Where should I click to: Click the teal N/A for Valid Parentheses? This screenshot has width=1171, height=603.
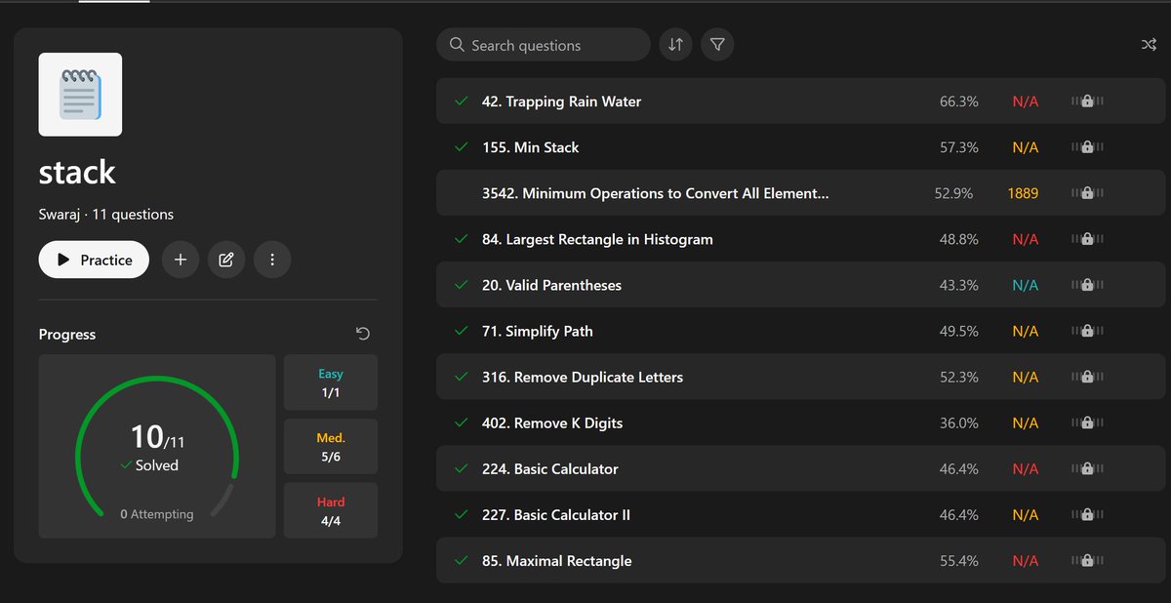click(1026, 285)
